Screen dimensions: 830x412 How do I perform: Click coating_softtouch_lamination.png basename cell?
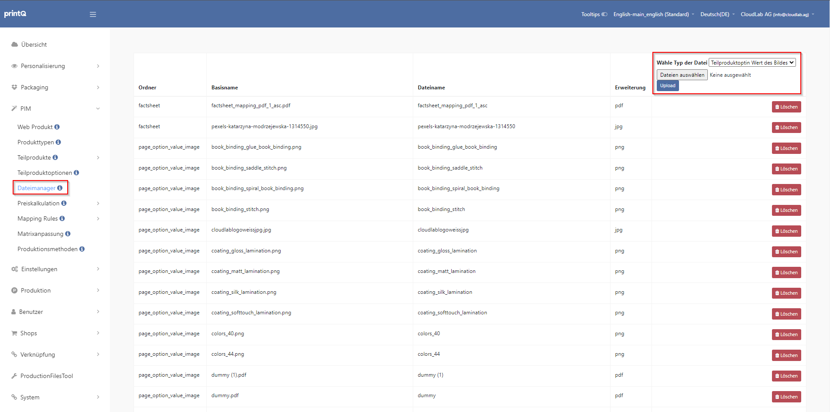(251, 313)
